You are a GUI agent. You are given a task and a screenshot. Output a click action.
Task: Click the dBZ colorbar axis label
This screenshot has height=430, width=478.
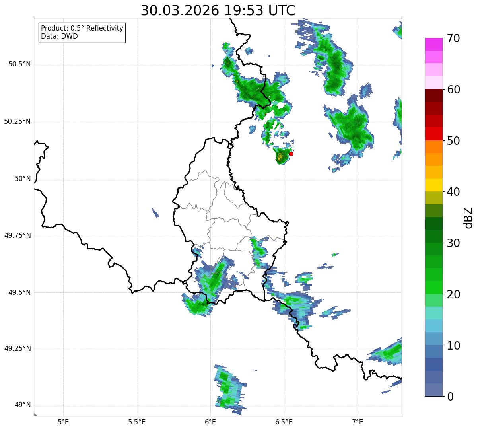pos(468,218)
